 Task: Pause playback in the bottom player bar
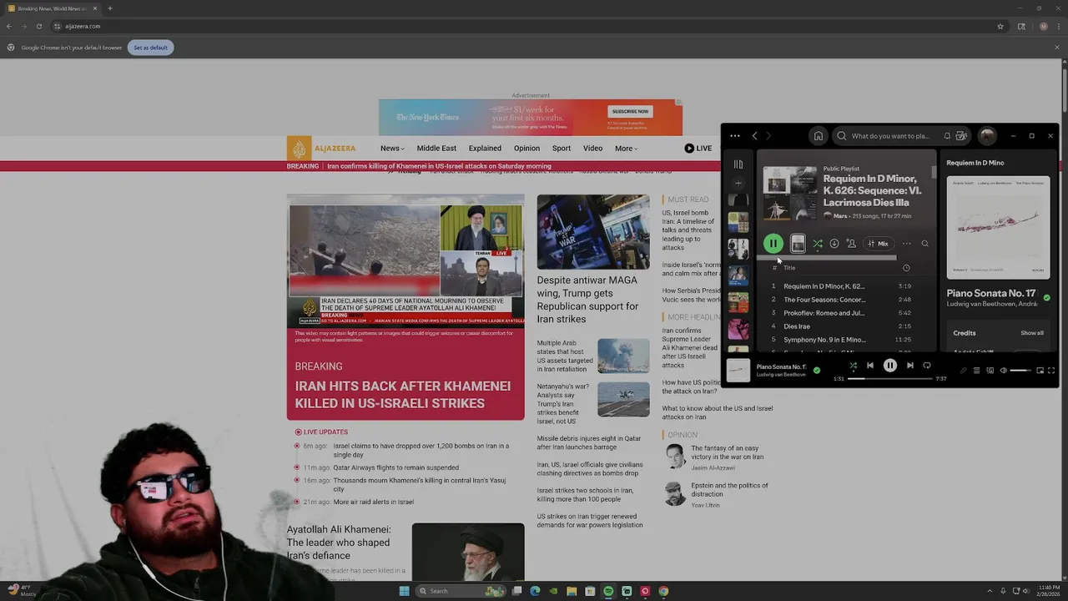(890, 366)
